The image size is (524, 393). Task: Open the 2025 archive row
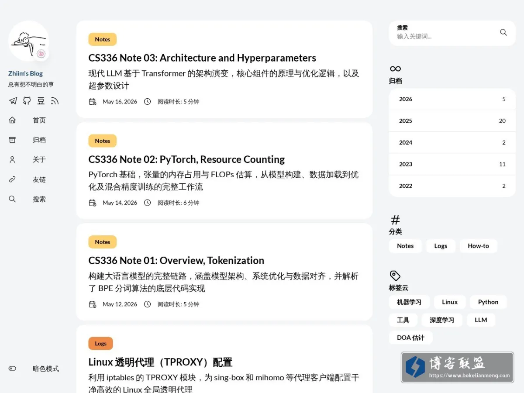click(x=452, y=121)
